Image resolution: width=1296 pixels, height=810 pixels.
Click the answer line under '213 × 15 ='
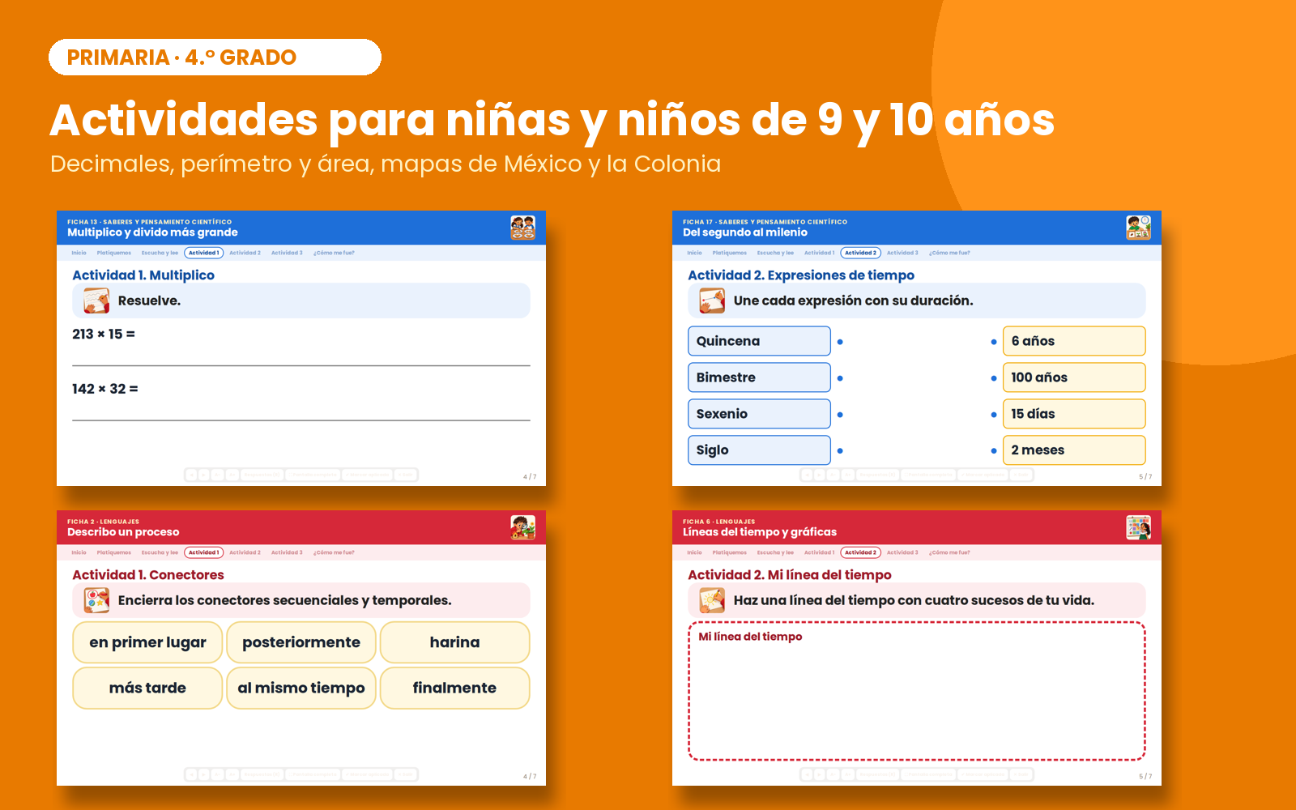coord(301,365)
